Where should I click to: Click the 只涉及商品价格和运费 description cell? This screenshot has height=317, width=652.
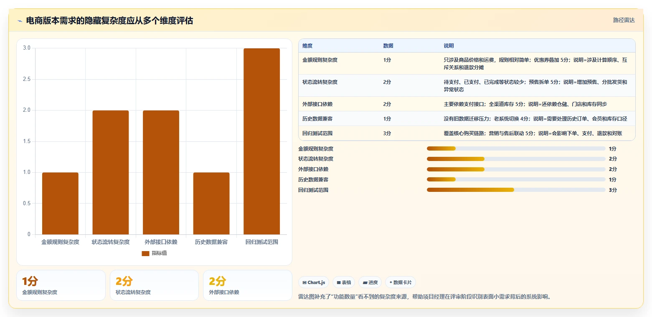[537, 63]
